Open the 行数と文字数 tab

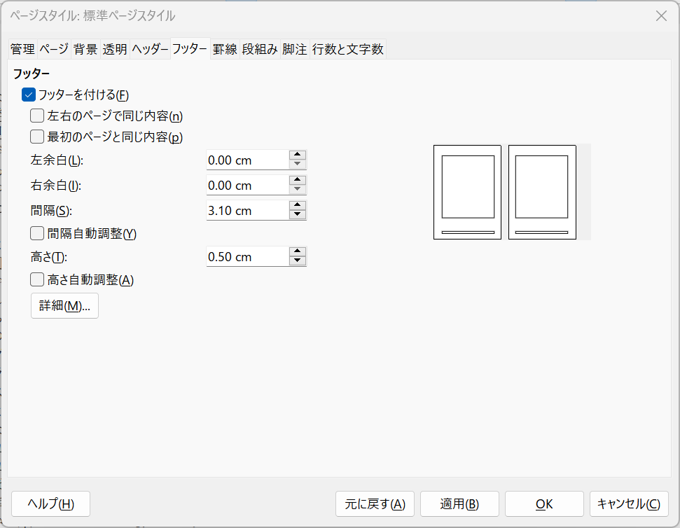(348, 49)
